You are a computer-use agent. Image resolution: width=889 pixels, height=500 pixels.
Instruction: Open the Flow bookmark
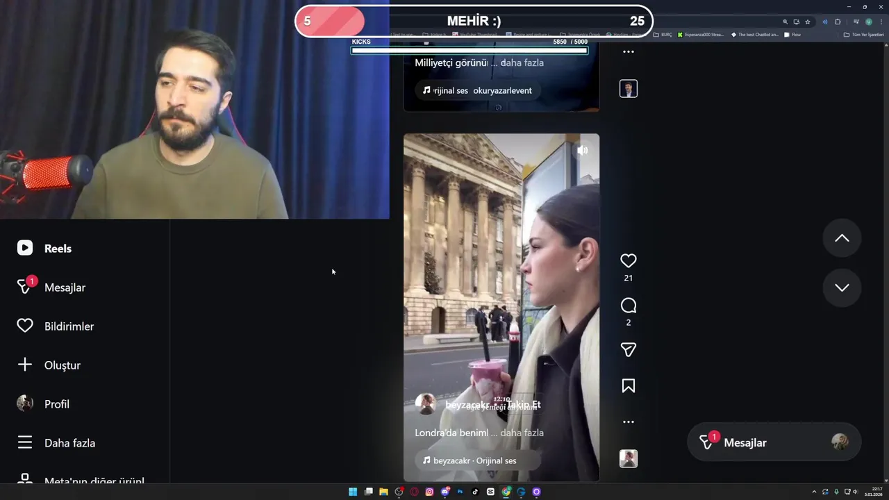coord(792,34)
